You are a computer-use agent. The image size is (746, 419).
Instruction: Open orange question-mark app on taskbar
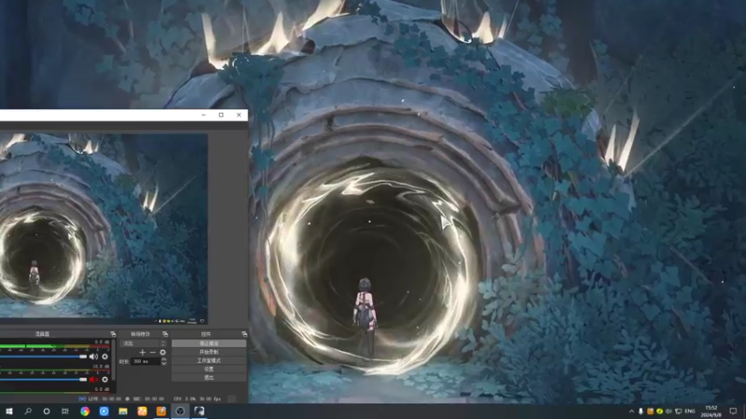[160, 411]
